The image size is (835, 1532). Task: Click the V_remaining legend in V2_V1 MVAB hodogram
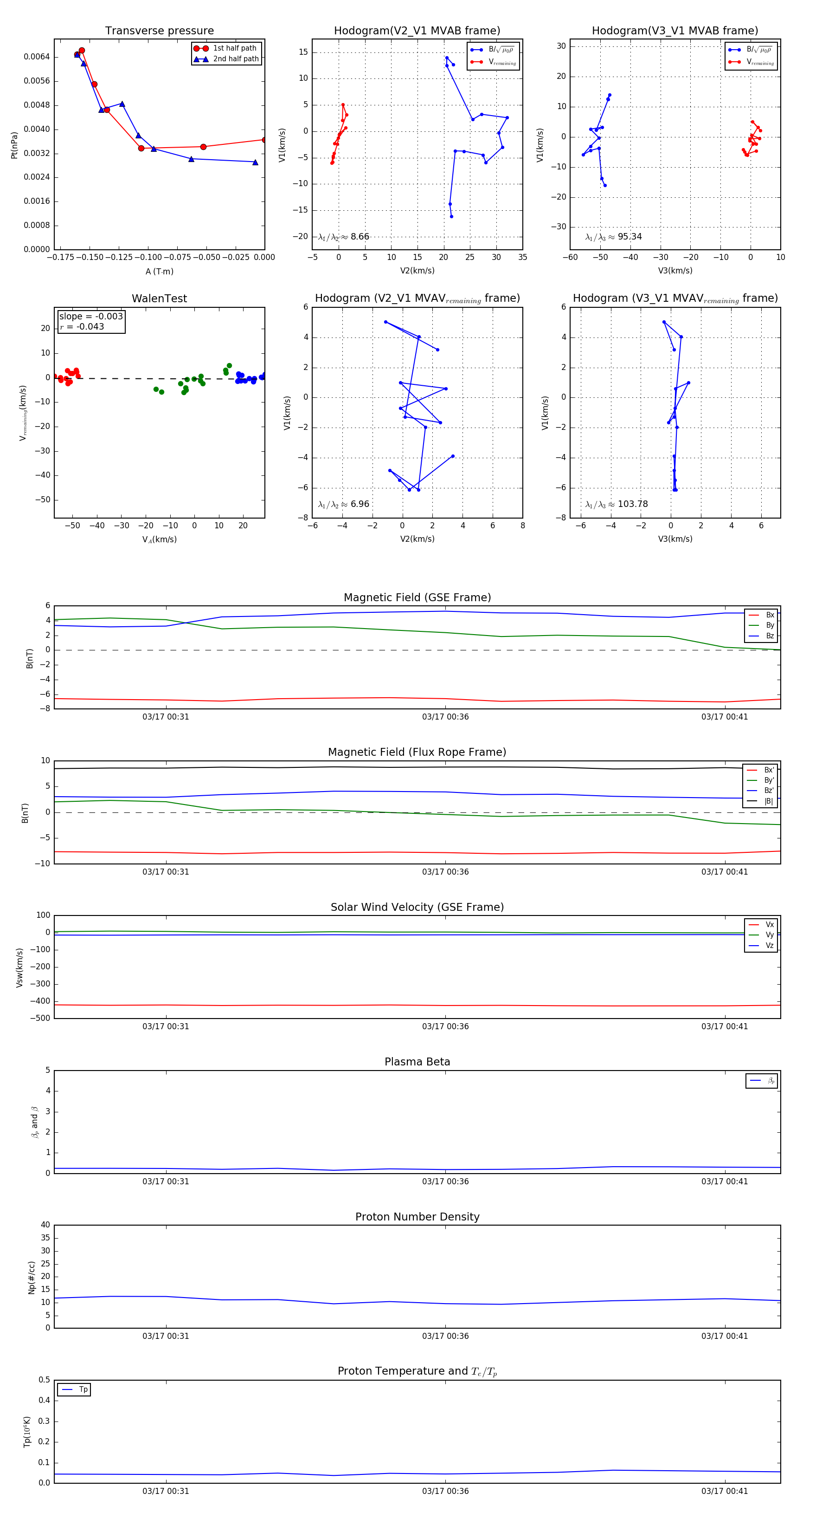(x=493, y=62)
